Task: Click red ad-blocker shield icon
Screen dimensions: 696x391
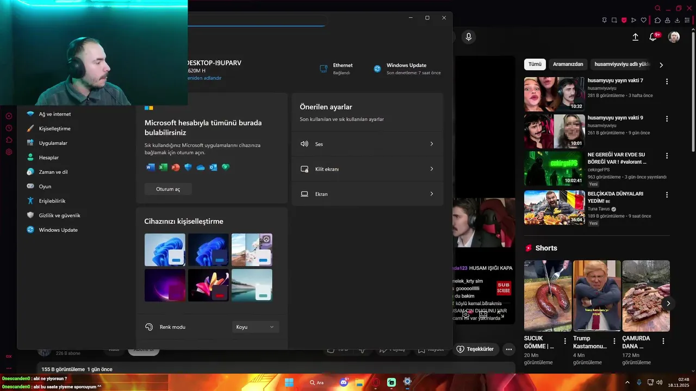Action: tap(624, 20)
